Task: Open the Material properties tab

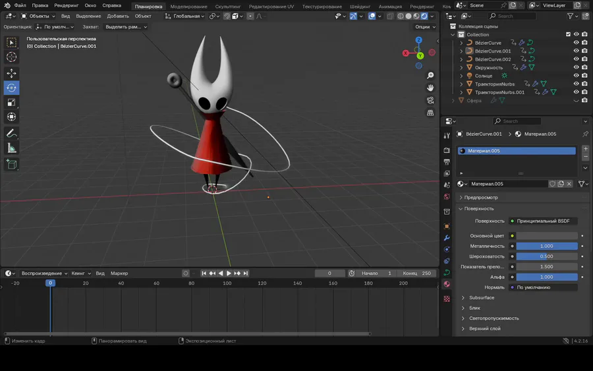Action: tap(447, 284)
